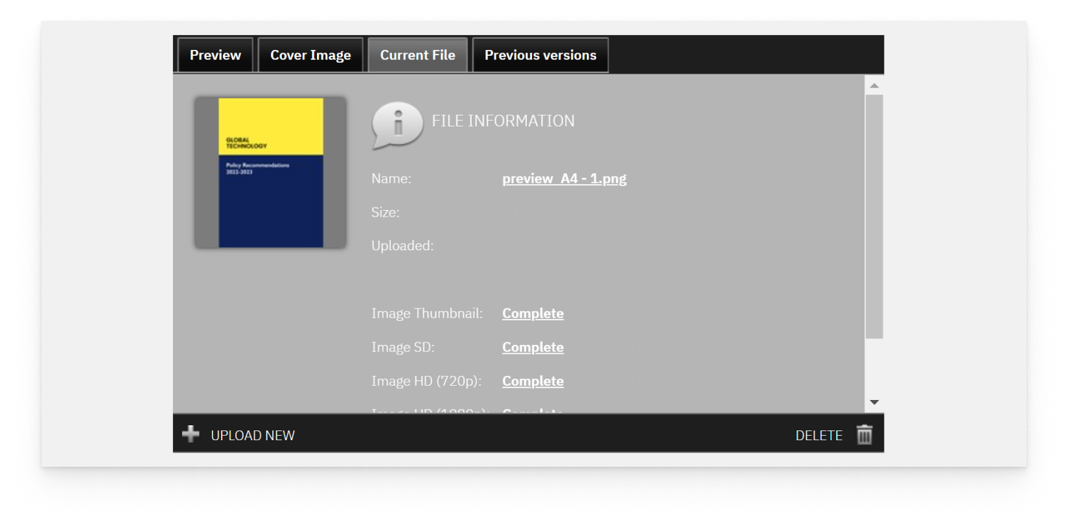The image size is (1068, 529).
Task: Open the Cover Image tab
Action: [310, 55]
